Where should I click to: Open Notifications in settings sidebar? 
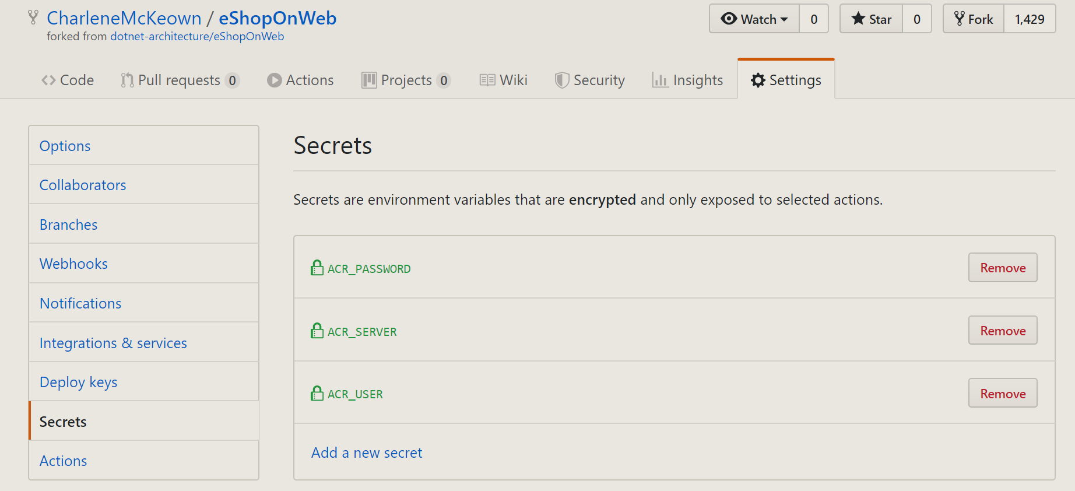point(144,303)
